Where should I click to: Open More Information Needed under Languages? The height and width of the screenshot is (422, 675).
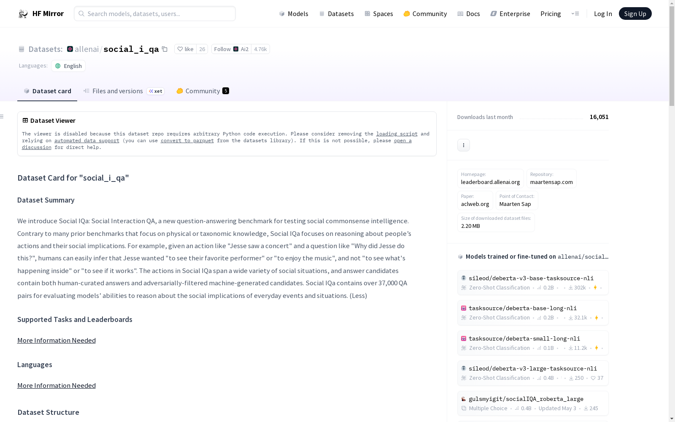[x=57, y=385]
